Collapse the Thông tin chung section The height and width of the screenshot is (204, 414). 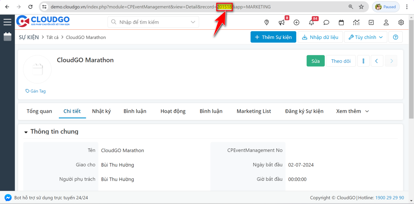(26, 132)
